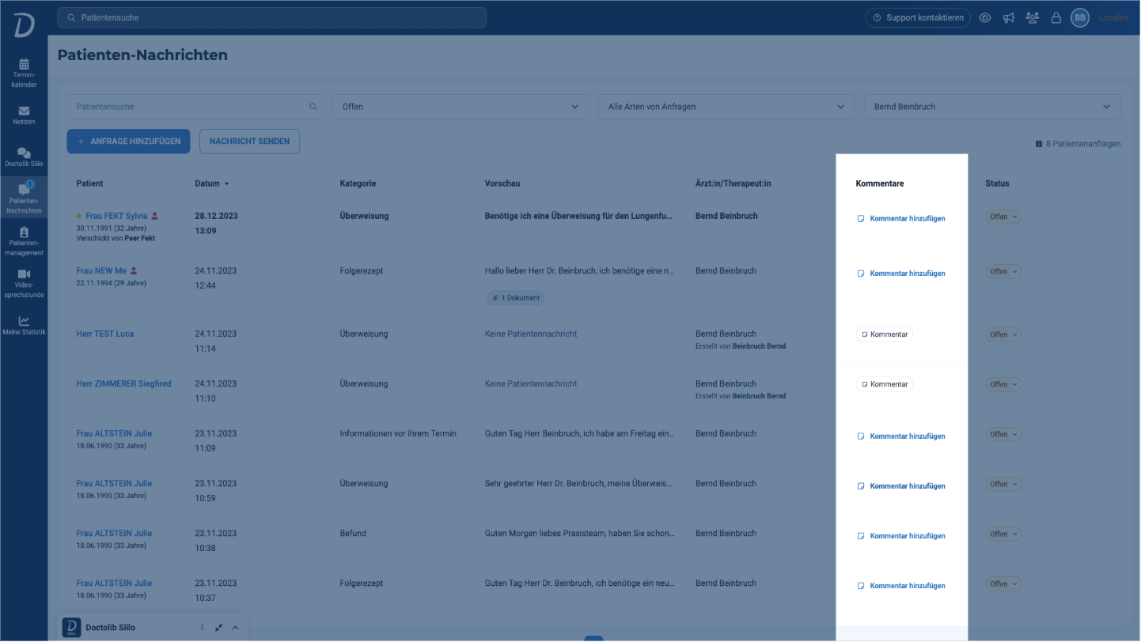Image resolution: width=1141 pixels, height=642 pixels.
Task: Click the Kommentare column header
Action: click(x=880, y=183)
